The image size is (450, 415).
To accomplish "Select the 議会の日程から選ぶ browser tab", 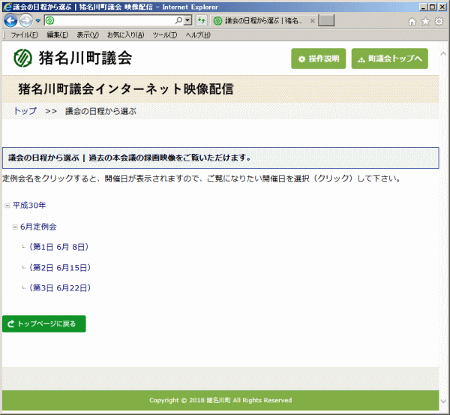I will [x=262, y=21].
